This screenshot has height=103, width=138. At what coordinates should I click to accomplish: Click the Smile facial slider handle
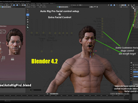(x=102, y=19)
